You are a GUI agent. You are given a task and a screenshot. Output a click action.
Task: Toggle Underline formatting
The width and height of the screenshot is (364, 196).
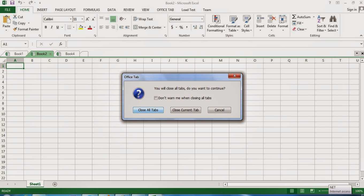(x=58, y=27)
